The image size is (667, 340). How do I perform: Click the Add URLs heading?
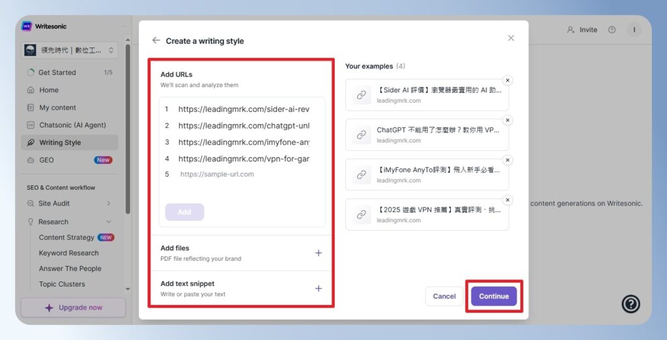click(177, 74)
